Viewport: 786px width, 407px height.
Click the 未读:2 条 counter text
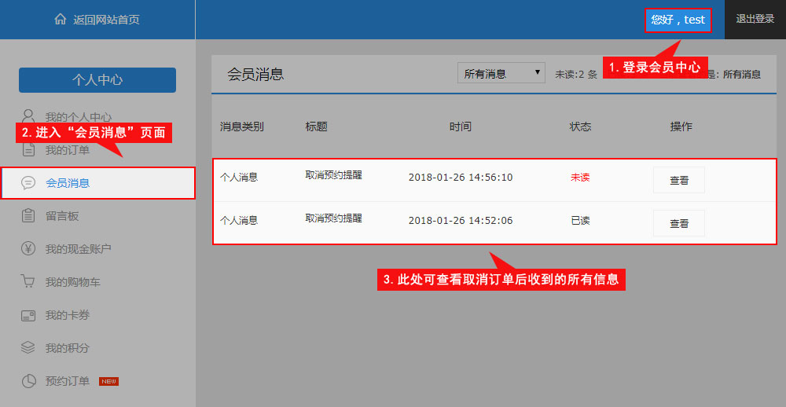(576, 75)
